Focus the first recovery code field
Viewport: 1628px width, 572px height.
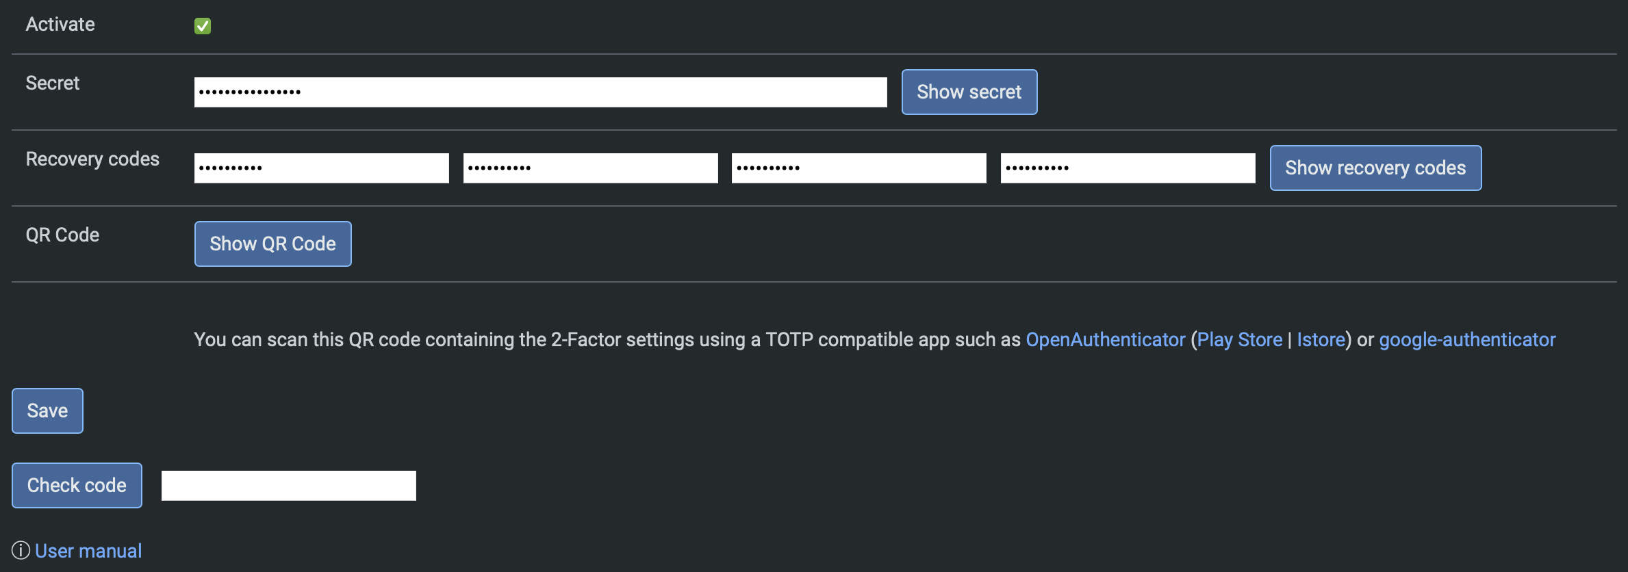pyautogui.click(x=321, y=168)
